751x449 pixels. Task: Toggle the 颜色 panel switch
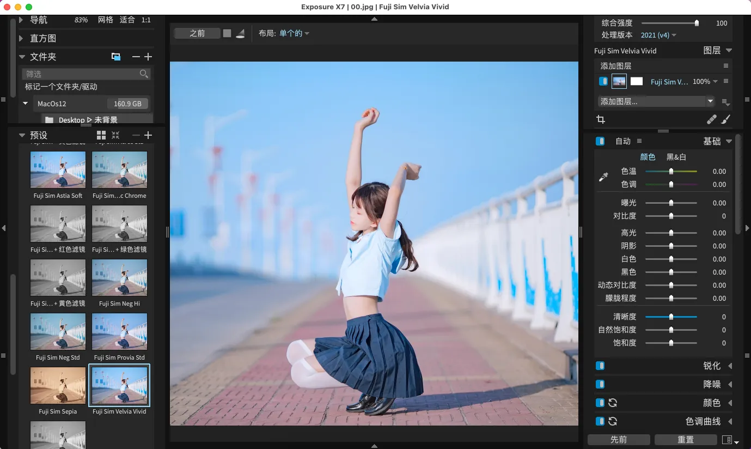click(600, 403)
